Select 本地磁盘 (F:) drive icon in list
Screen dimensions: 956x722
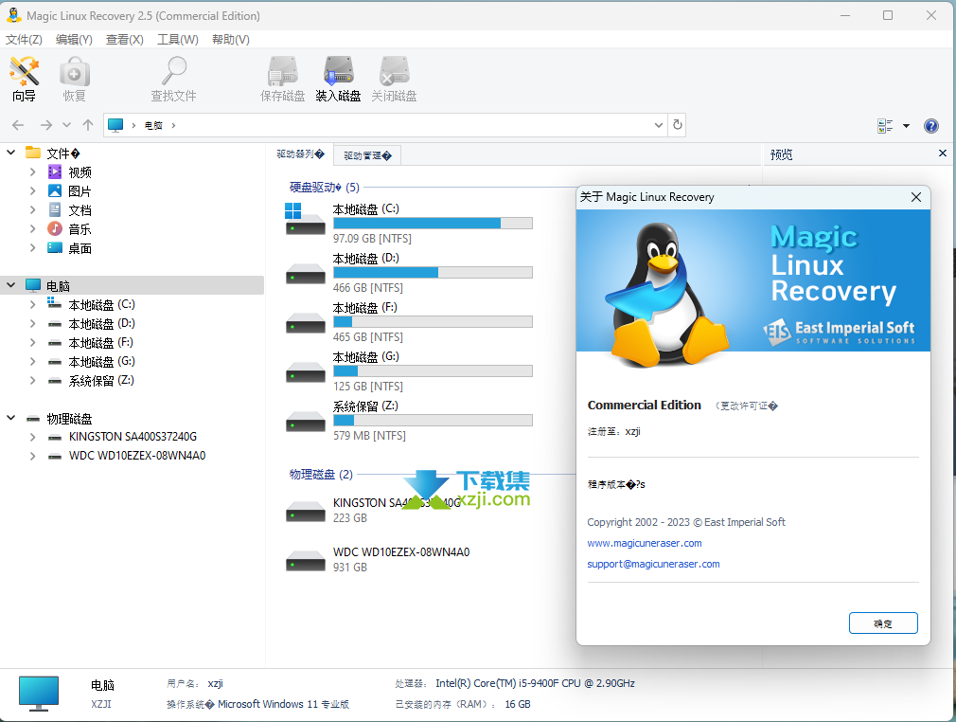[x=305, y=323]
